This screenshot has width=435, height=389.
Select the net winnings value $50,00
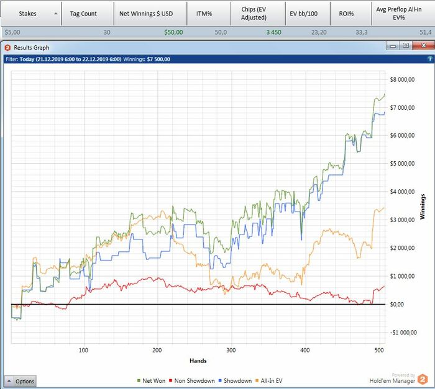coord(173,32)
